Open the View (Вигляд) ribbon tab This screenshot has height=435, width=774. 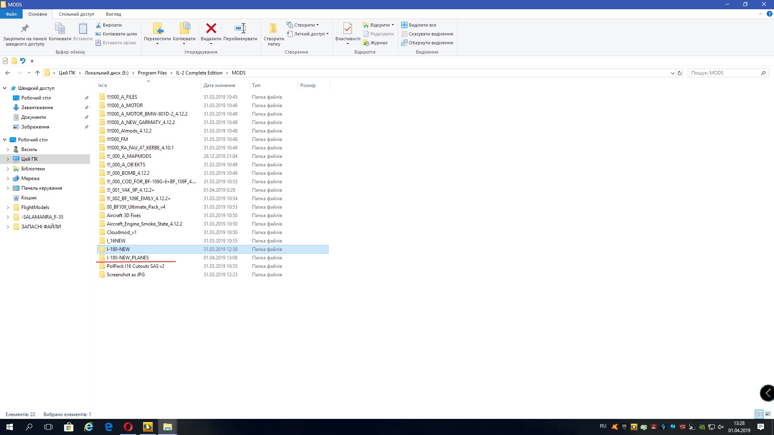(x=113, y=14)
